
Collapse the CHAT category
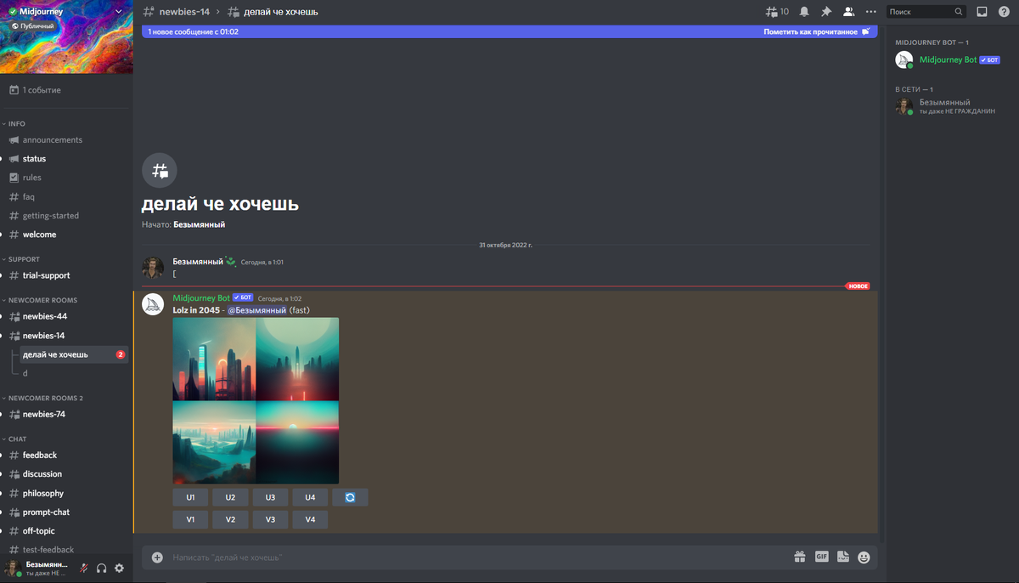[15, 439]
